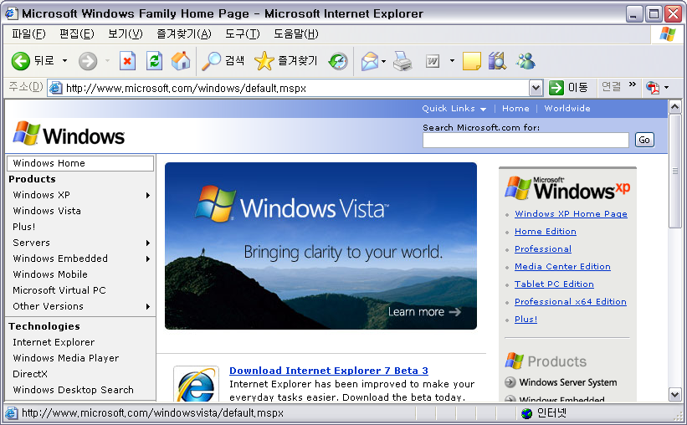The width and height of the screenshot is (687, 425).
Task: Open History clock icon
Action: [338, 61]
